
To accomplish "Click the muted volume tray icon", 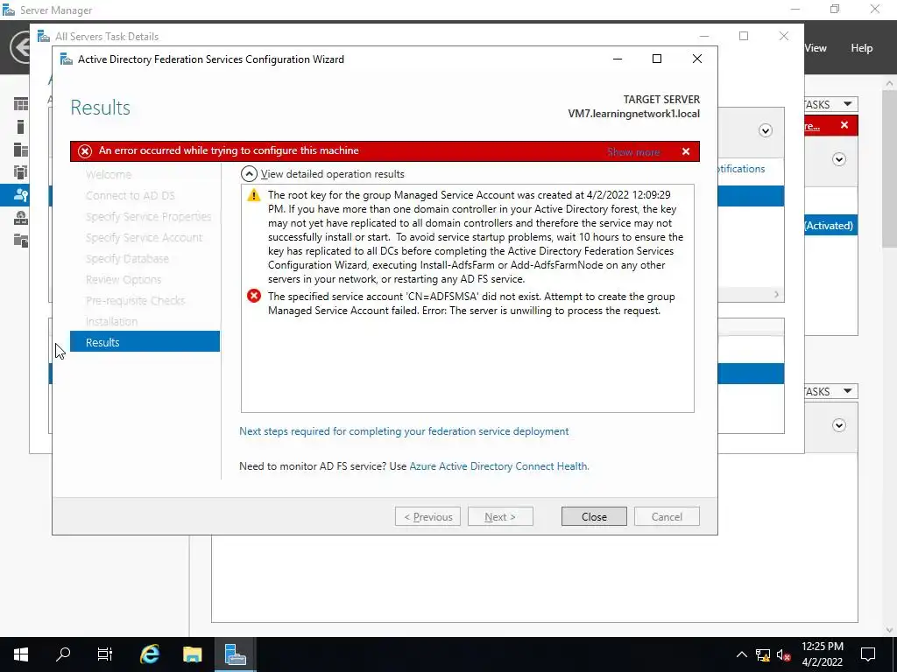I will coord(783,654).
